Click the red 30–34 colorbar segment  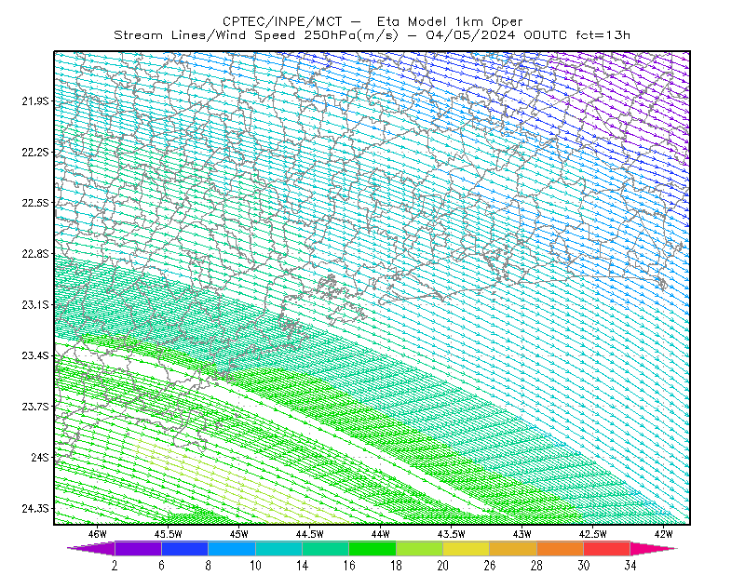[x=607, y=548]
